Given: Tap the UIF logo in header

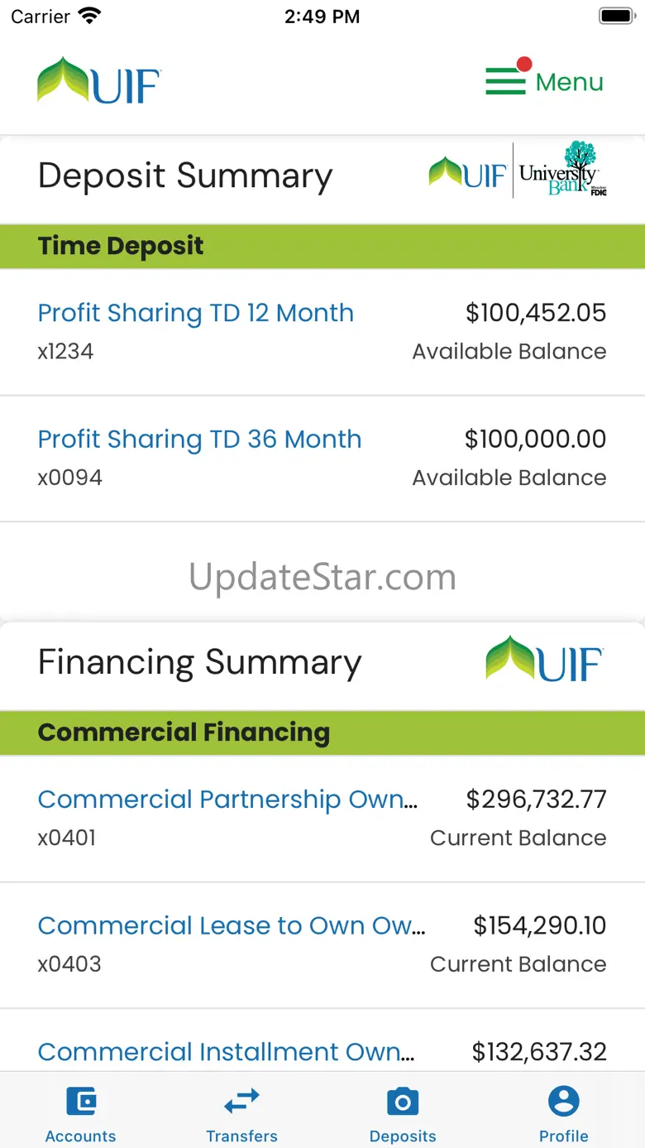Looking at the screenshot, I should (x=99, y=81).
